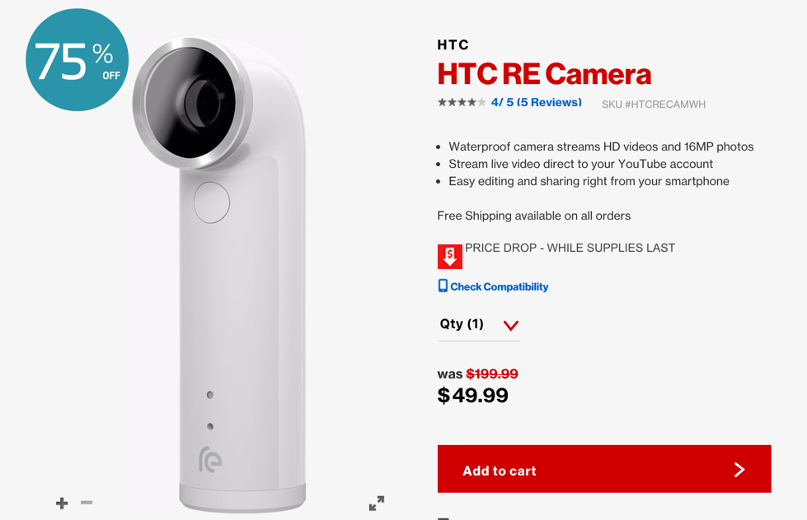The height and width of the screenshot is (520, 807).
Task: Click the HTC RE Camera product image
Action: 219,275
